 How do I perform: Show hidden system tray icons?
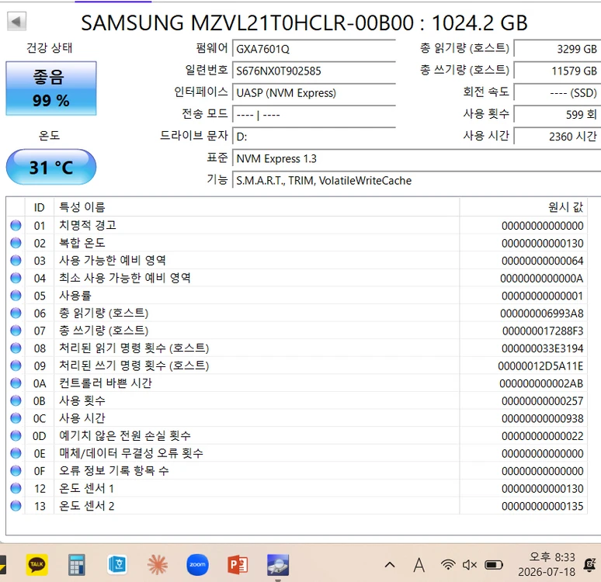click(x=390, y=565)
